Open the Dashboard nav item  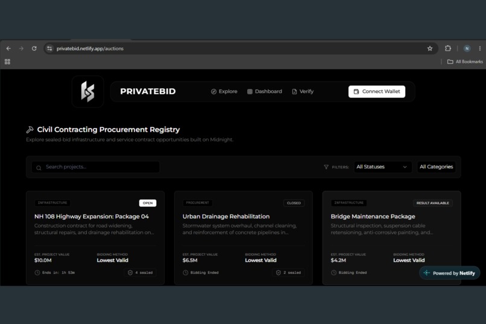(265, 92)
